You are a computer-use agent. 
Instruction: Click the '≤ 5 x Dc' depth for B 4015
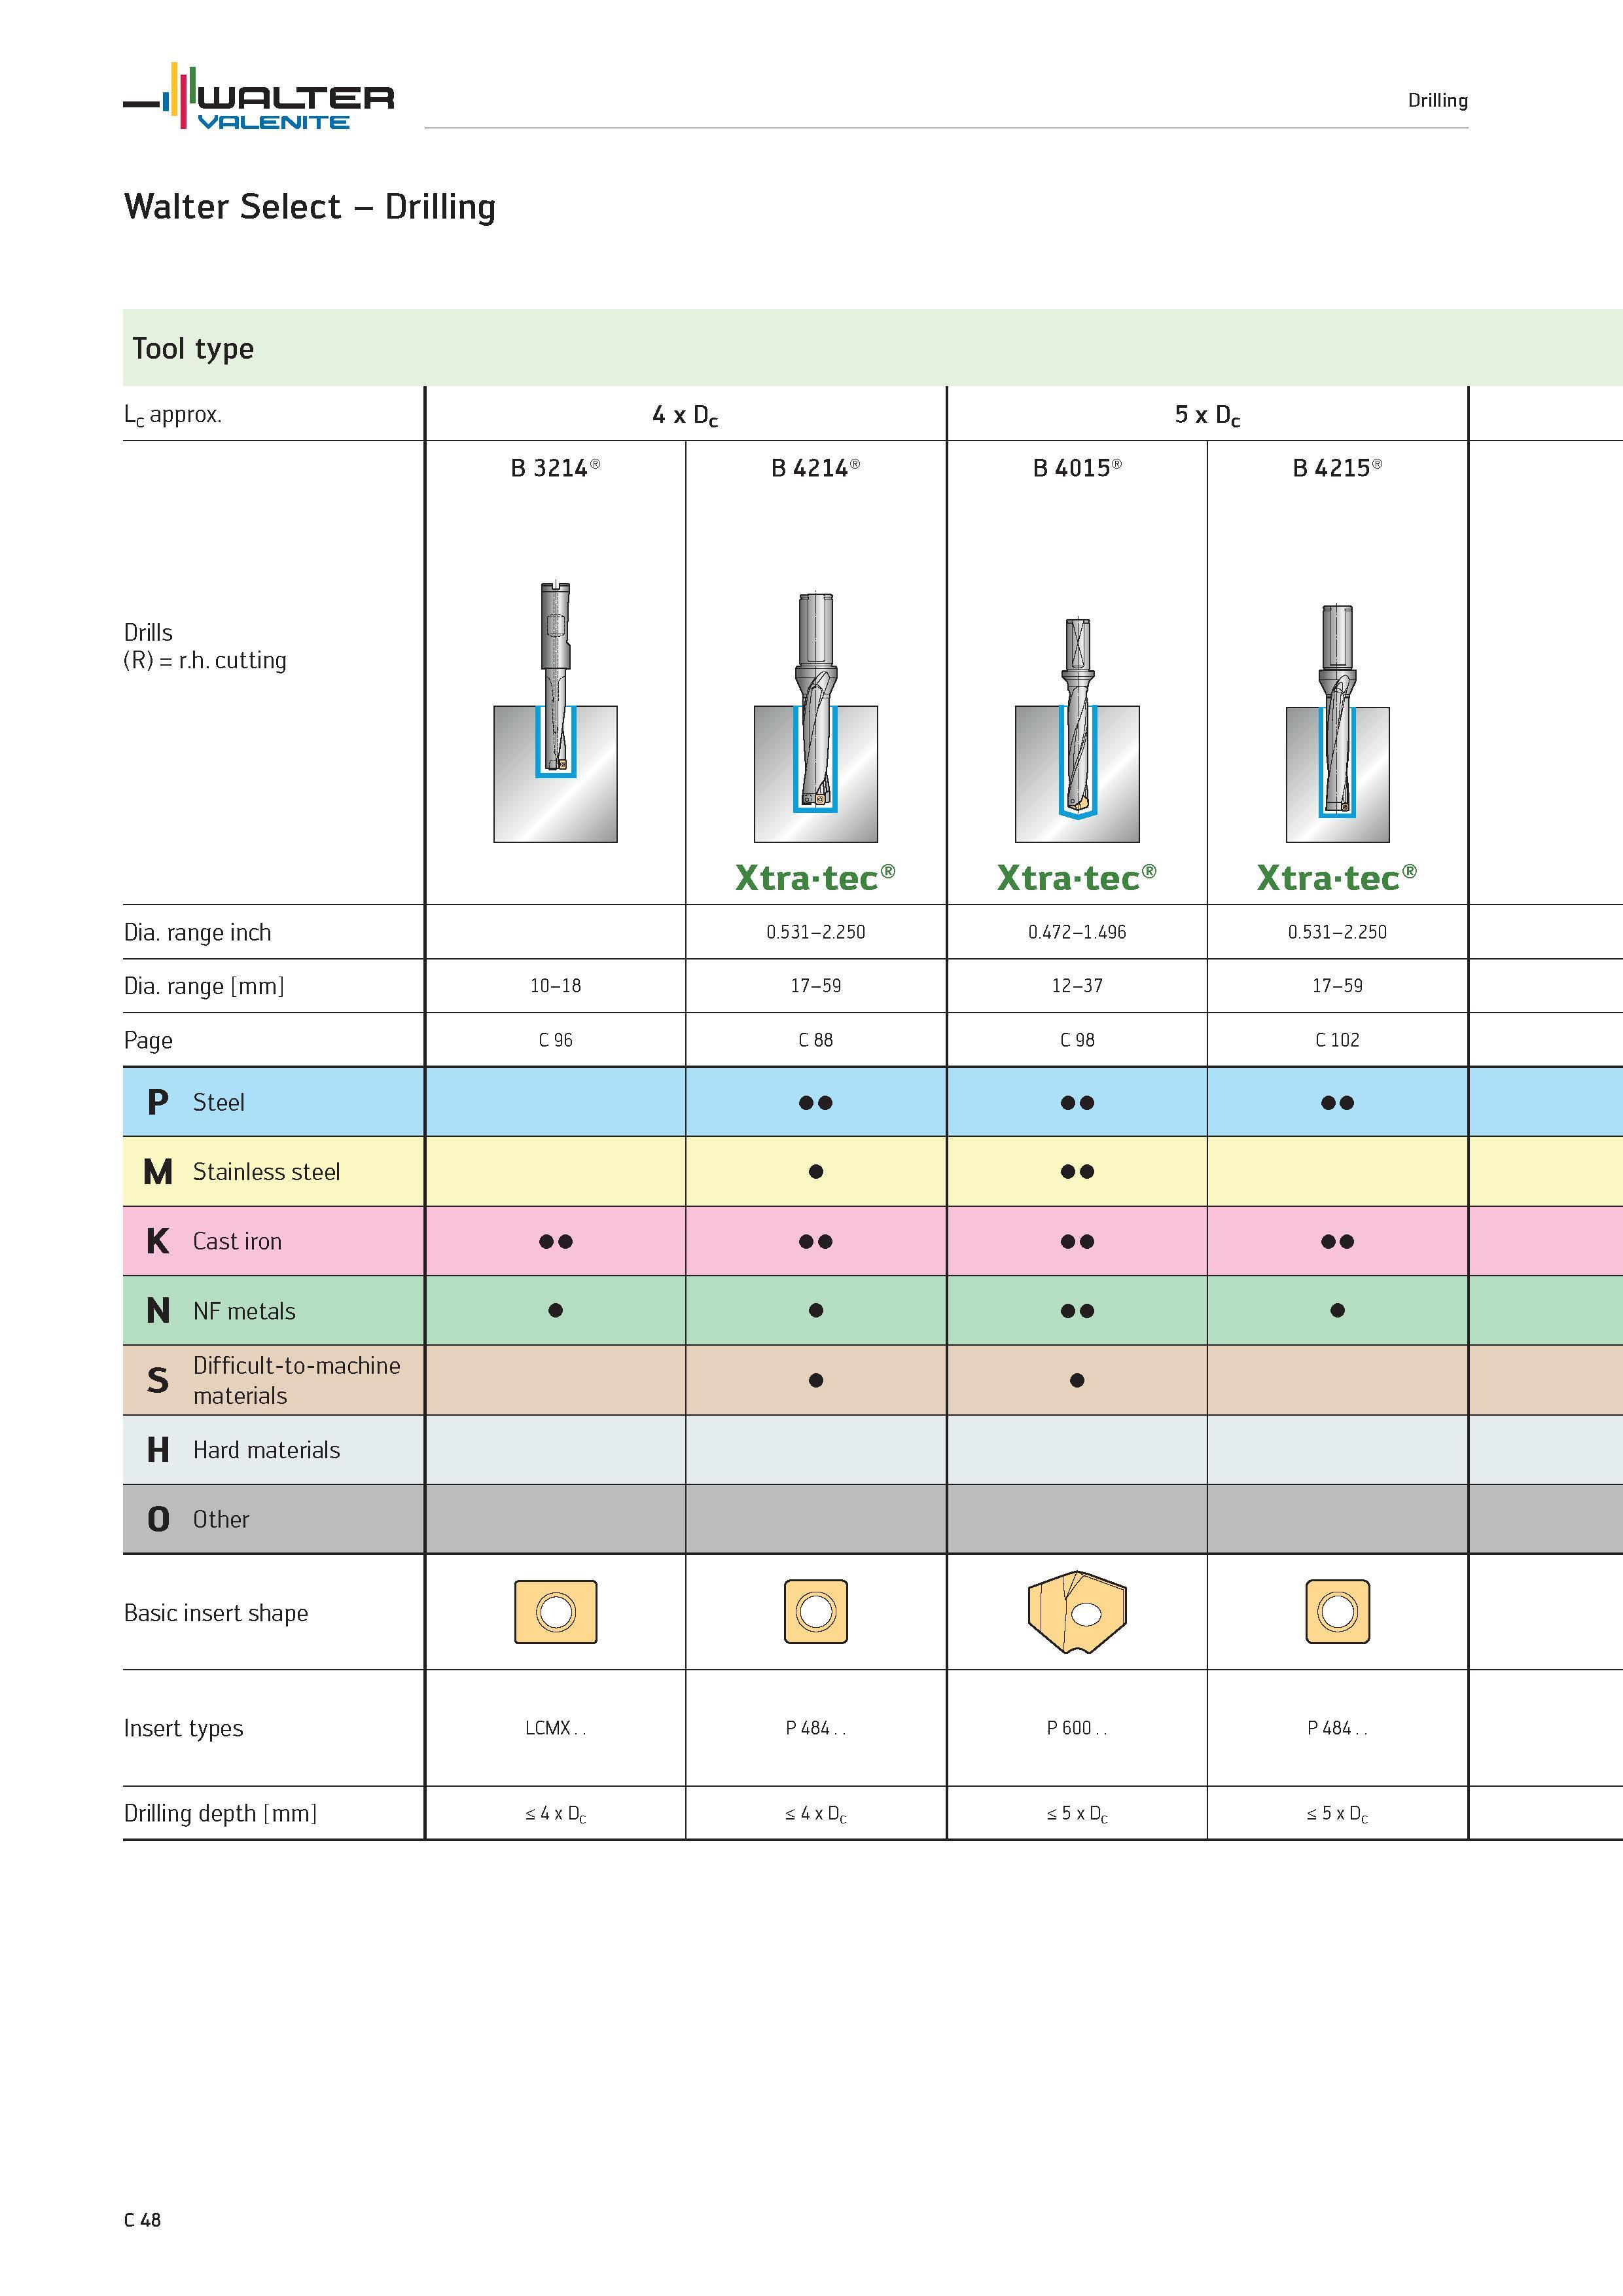pyautogui.click(x=1077, y=1814)
